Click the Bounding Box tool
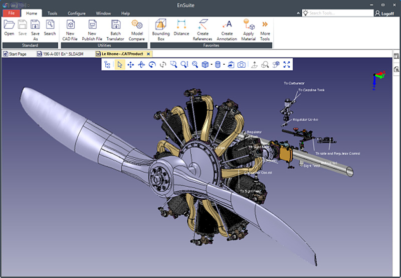The height and width of the screenshot is (278, 401). coord(161,29)
